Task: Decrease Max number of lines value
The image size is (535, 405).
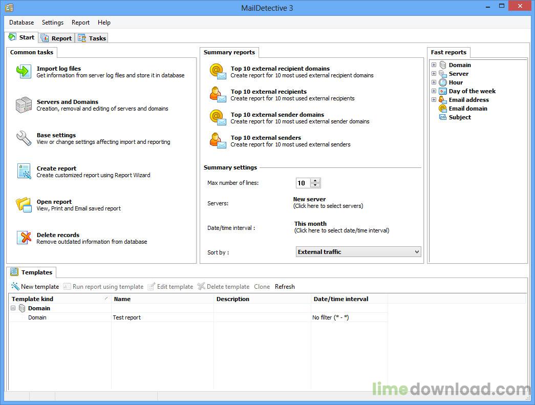Action: [315, 185]
